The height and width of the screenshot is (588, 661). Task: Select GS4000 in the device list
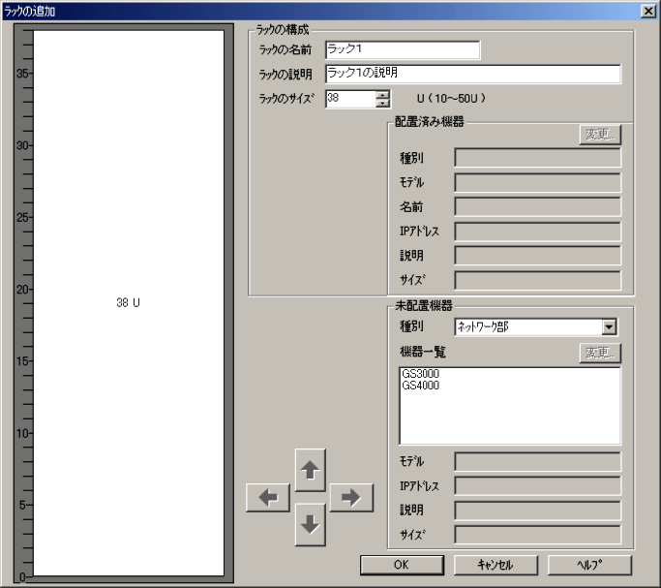420,386
